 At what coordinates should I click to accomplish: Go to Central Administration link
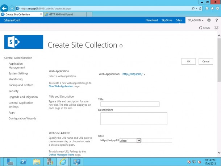18,58
